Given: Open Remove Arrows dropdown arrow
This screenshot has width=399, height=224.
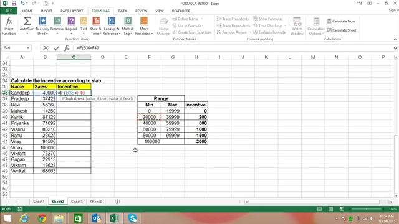Looking at the screenshot, I should click(250, 32).
